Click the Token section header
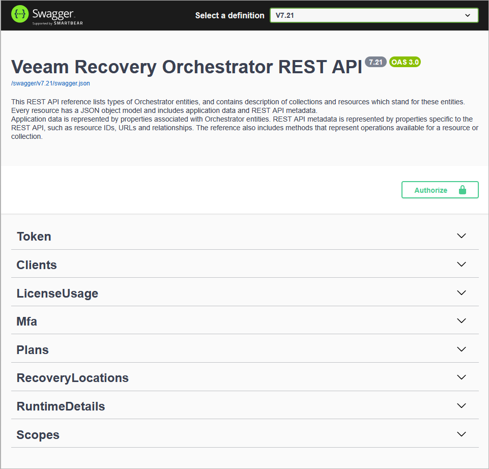Screen dimensions: 489x469 (x=34, y=236)
